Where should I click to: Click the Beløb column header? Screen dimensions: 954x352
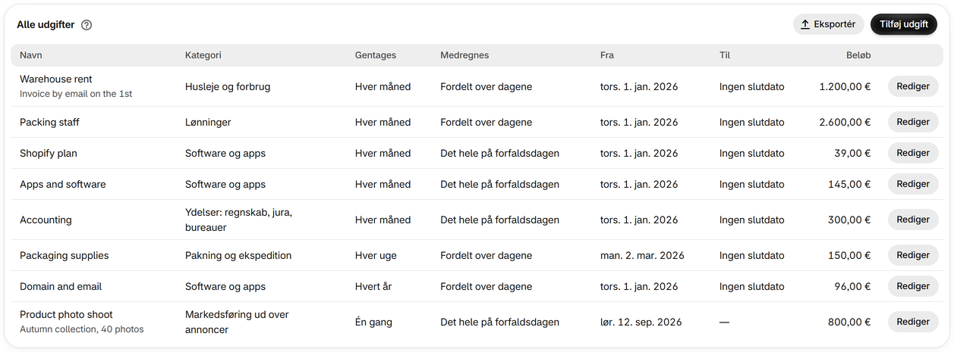click(858, 55)
